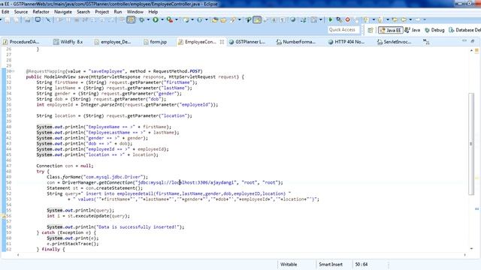Maximize the editor area

point(473,40)
